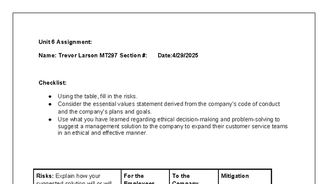Click the first checklist bullet point marker

click(50, 96)
